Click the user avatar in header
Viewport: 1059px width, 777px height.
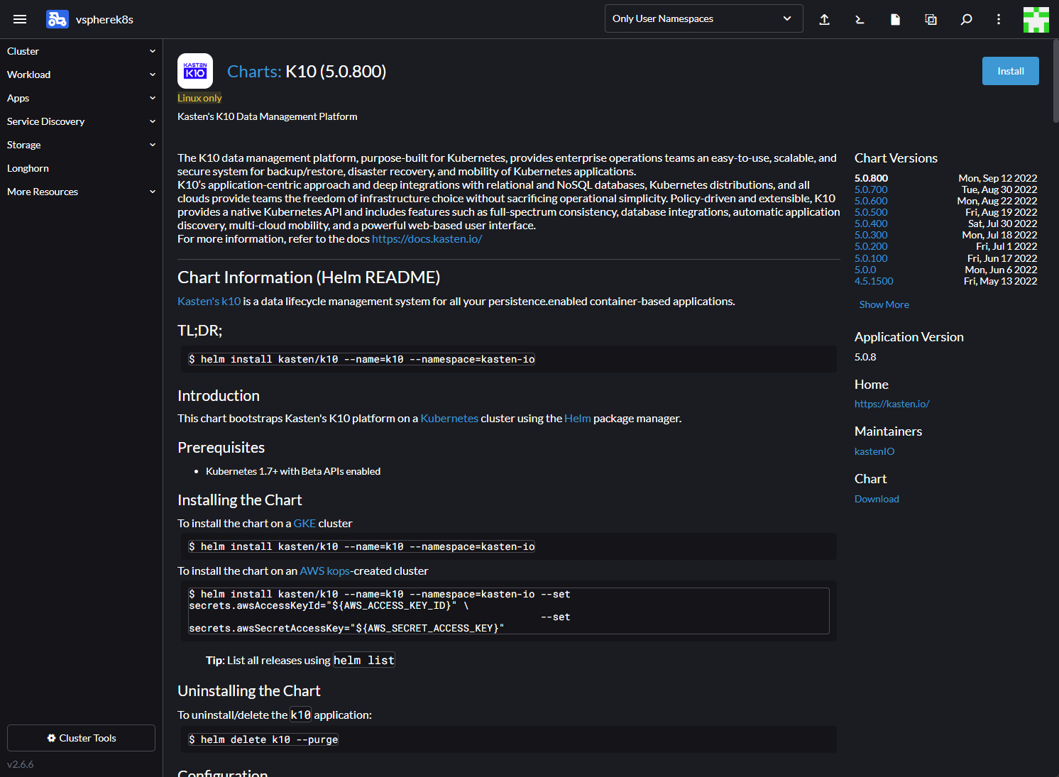pos(1036,19)
